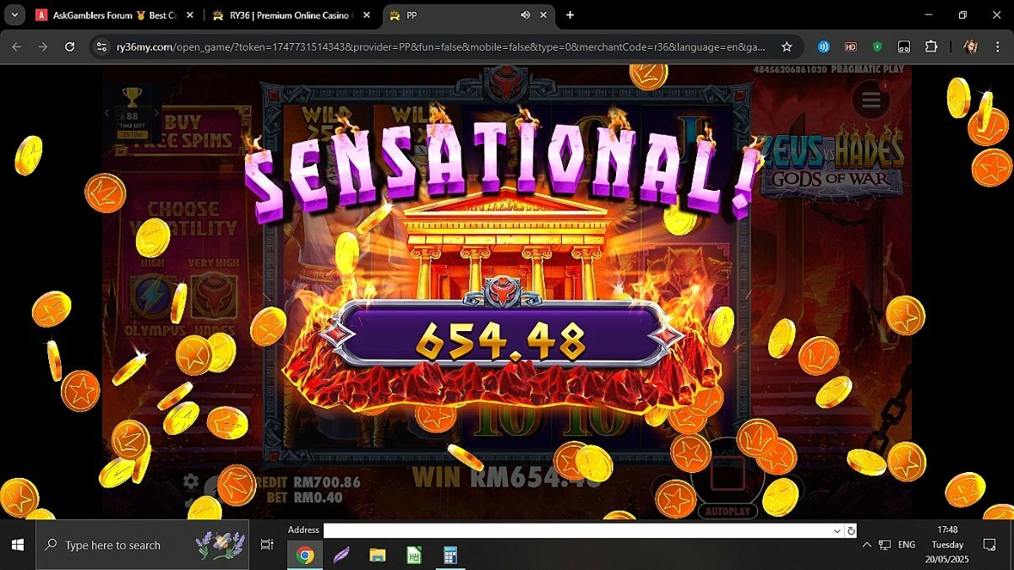The width and height of the screenshot is (1014, 570).
Task: Click the Autoplay button
Action: (727, 512)
